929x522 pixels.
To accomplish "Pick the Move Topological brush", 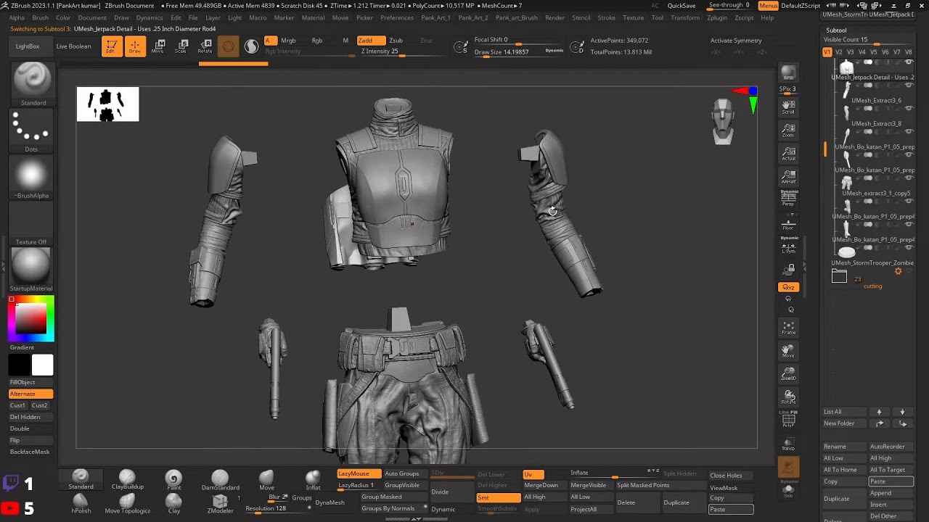I will pos(127,503).
